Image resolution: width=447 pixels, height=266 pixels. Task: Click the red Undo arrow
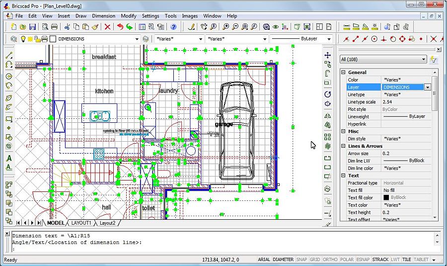(120, 27)
